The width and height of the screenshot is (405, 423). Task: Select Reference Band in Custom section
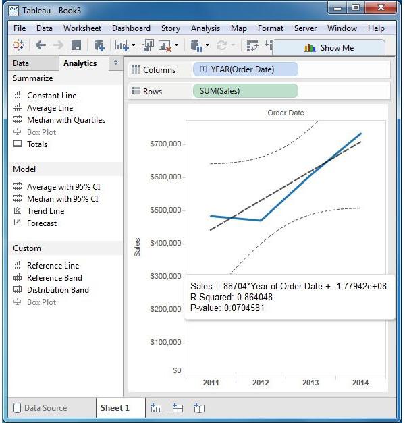[x=55, y=277]
